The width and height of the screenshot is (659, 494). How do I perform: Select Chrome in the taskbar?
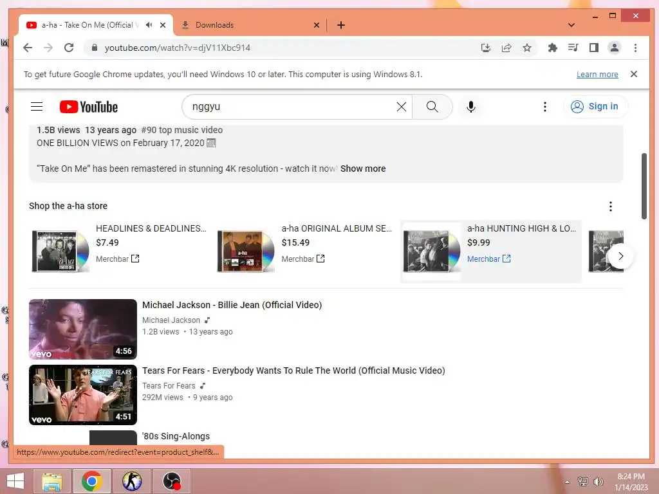click(x=92, y=481)
